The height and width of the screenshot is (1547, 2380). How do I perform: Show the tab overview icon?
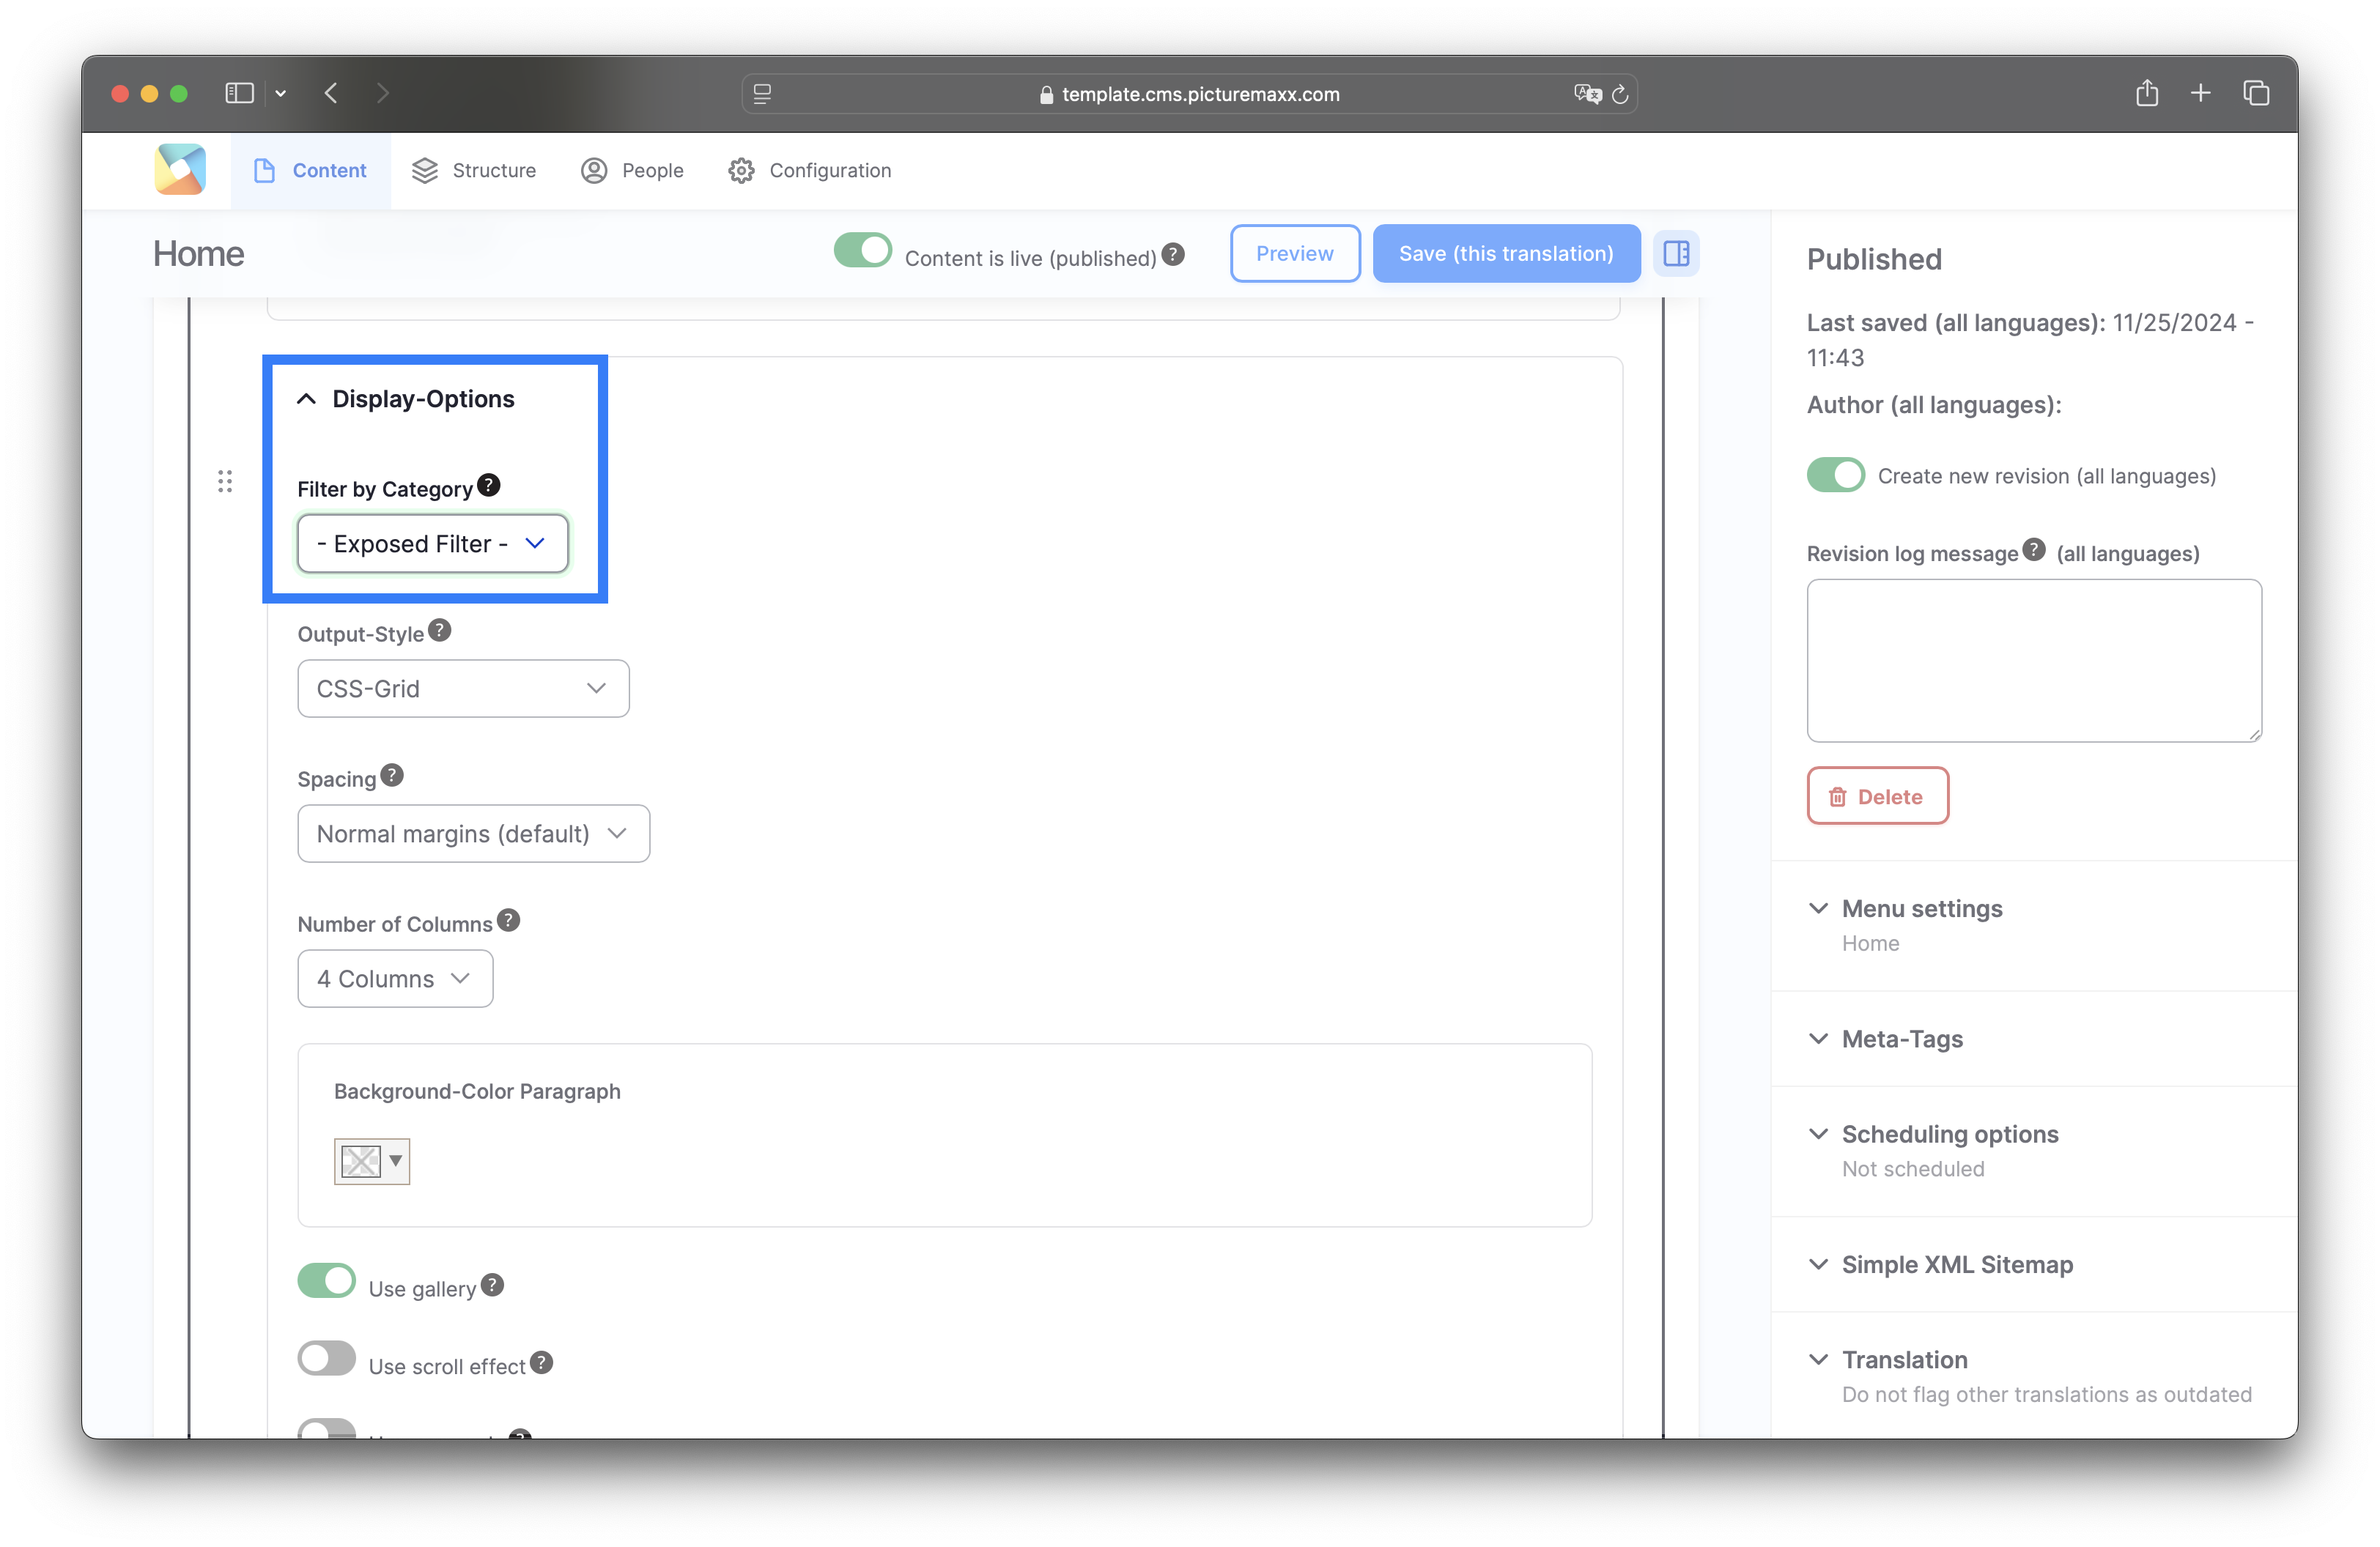[x=2256, y=93]
